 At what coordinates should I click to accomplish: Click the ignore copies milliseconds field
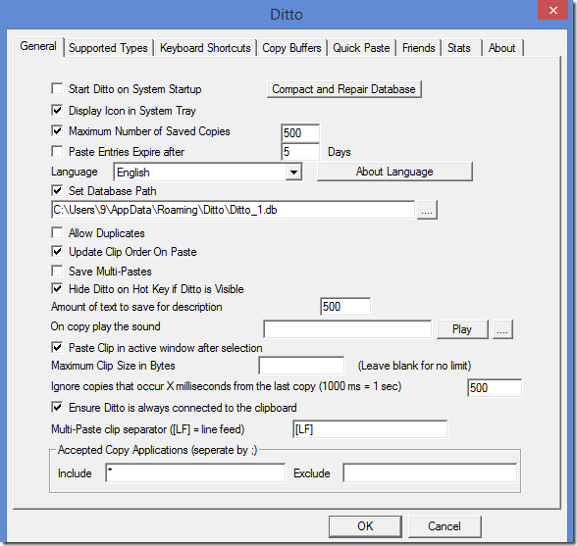(x=495, y=388)
